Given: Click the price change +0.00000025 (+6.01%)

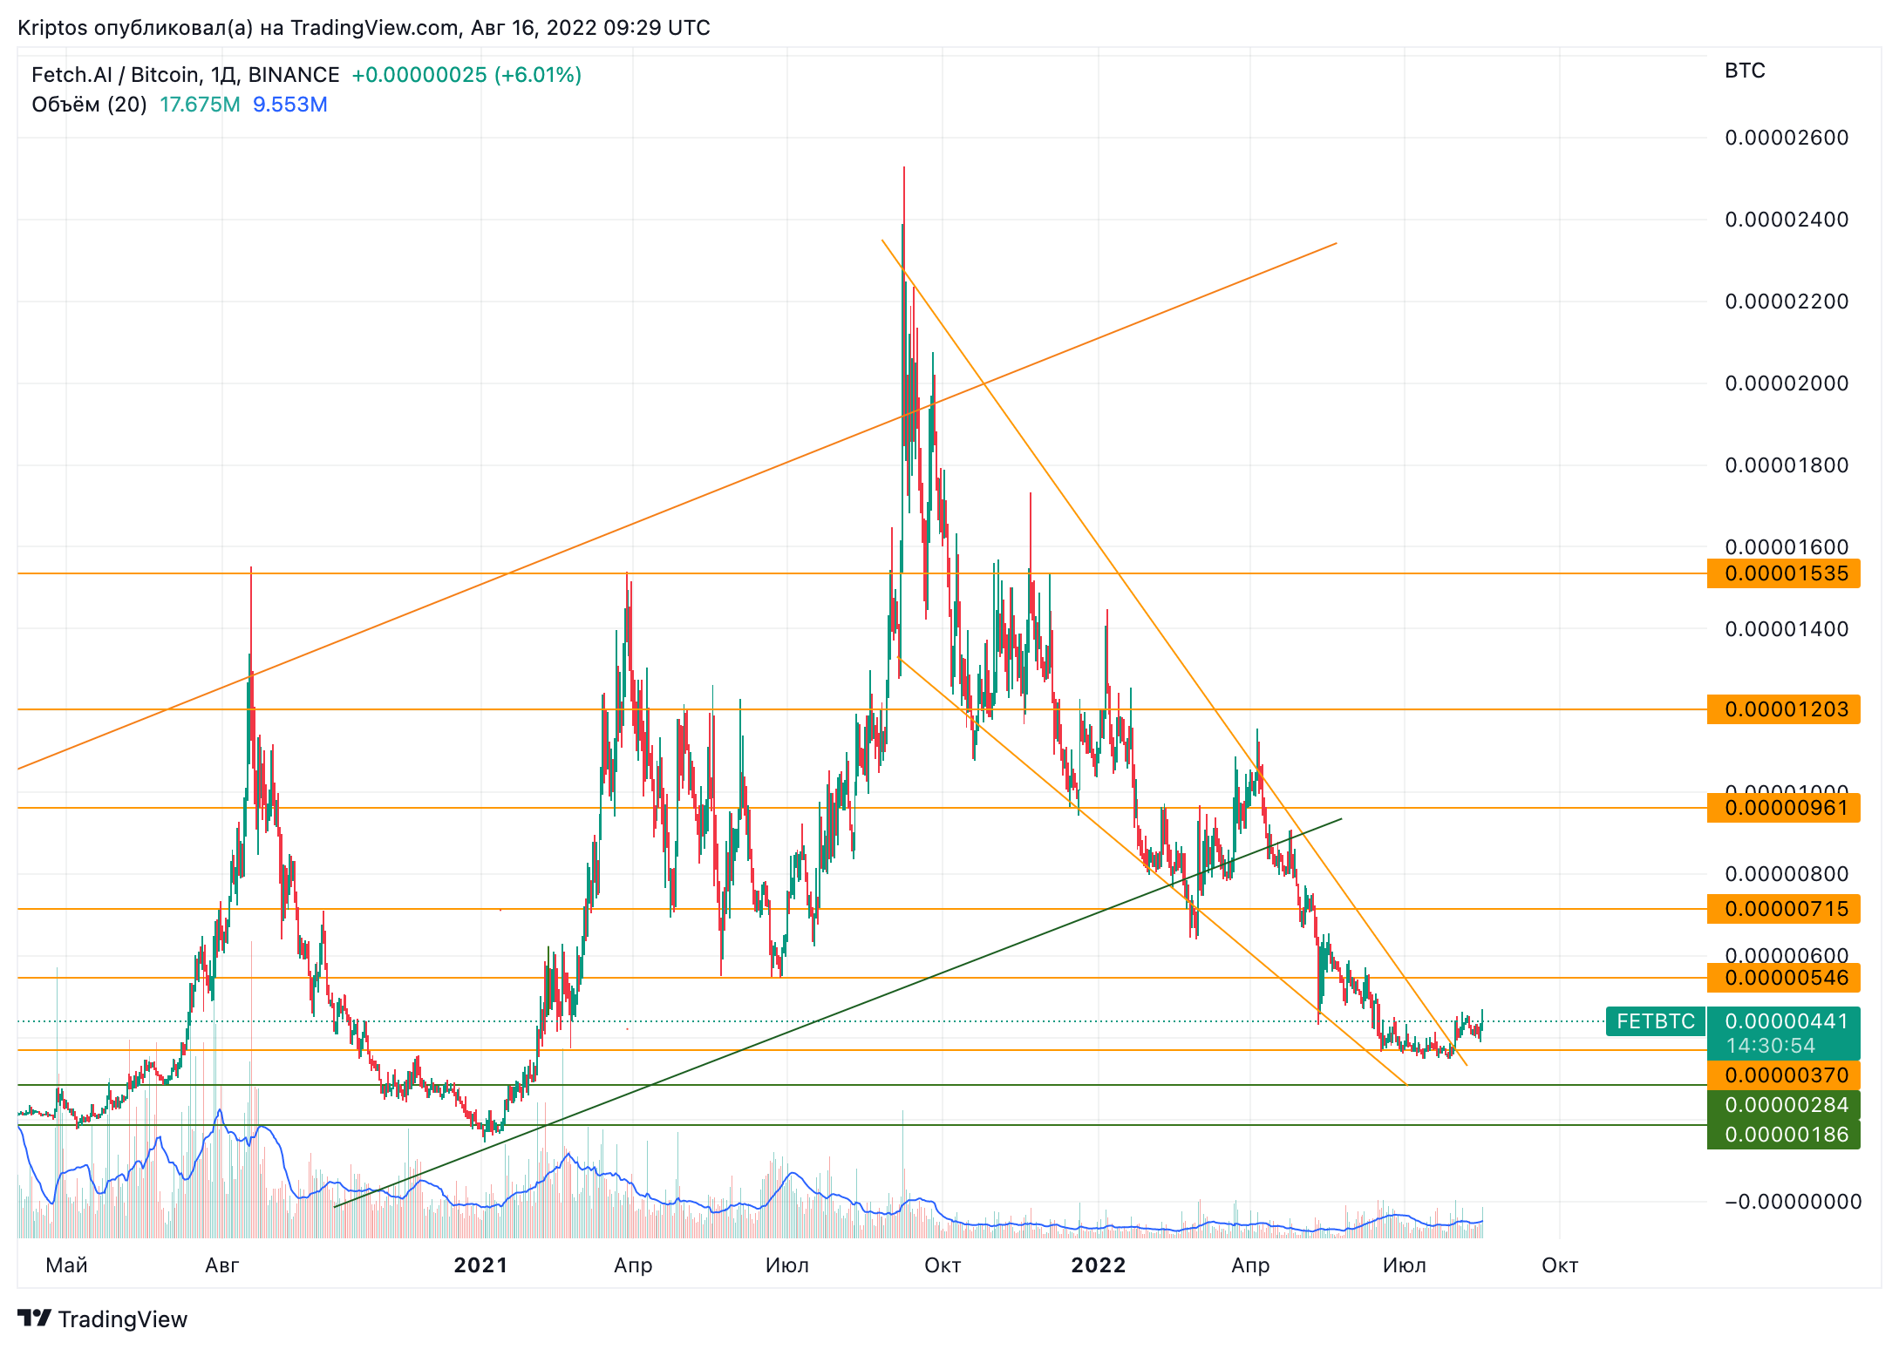Looking at the screenshot, I should pos(466,75).
